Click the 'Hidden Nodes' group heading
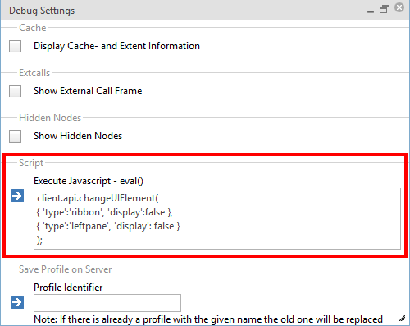 pos(50,118)
